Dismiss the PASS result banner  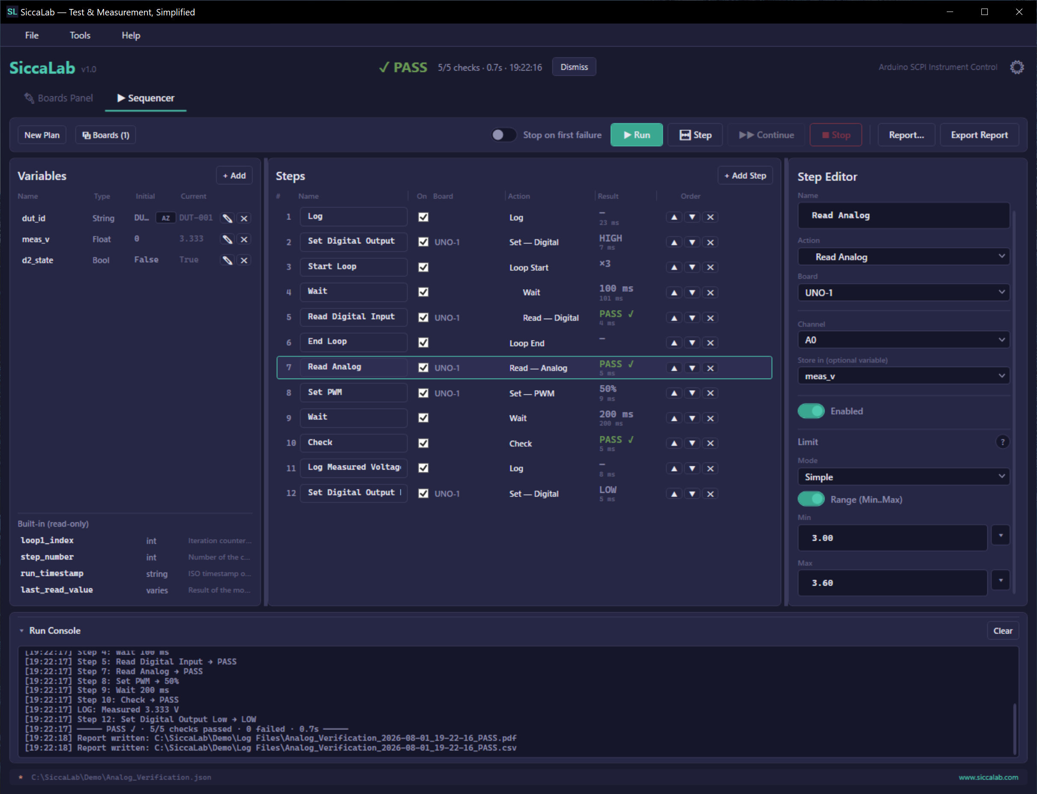(x=574, y=67)
